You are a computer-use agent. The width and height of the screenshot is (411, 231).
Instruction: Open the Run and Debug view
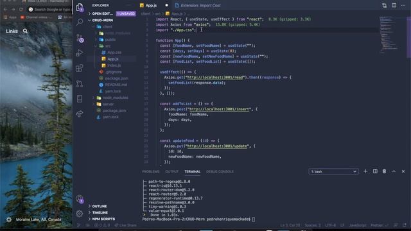(80, 53)
